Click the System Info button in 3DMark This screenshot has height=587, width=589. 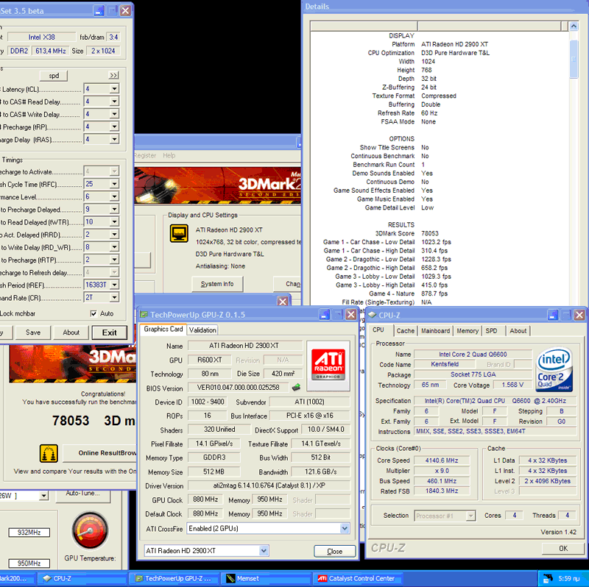point(217,284)
